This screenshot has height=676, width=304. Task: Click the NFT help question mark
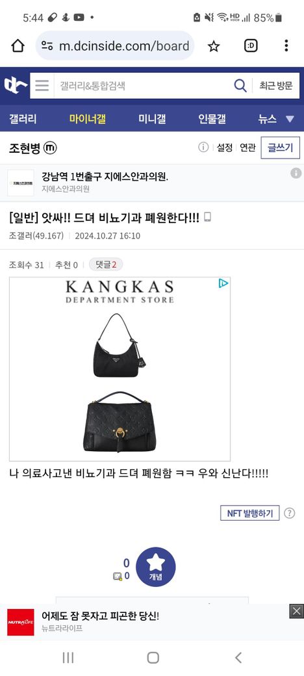pyautogui.click(x=290, y=513)
